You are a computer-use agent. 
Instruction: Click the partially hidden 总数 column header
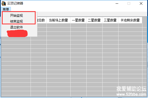(42, 20)
